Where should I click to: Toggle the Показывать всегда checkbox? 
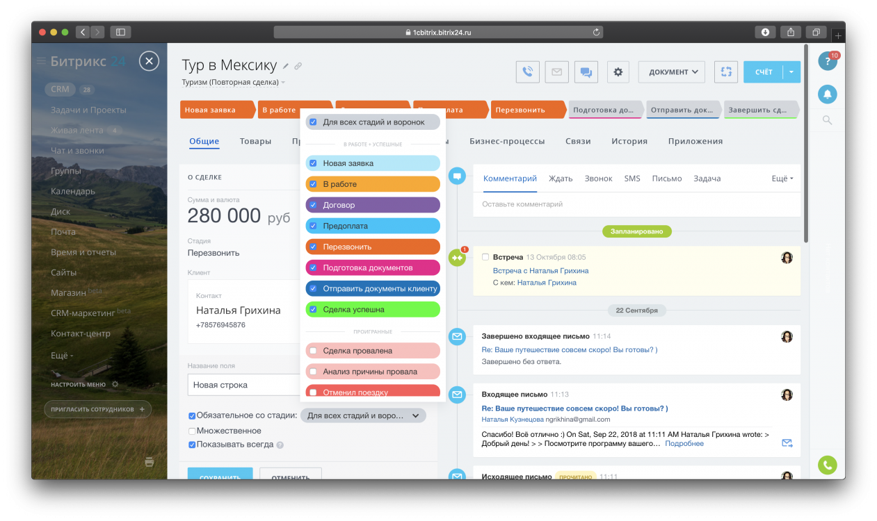pos(192,445)
